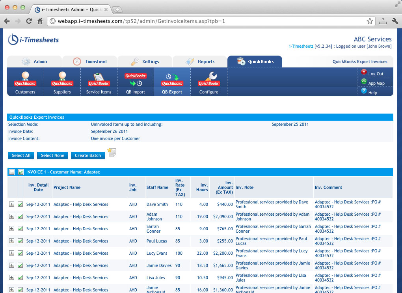
Task: Click the Timesheet clock icon
Action: (77, 62)
